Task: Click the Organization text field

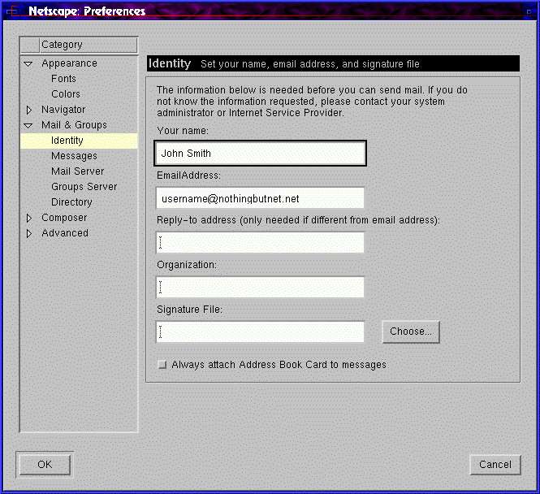Action: pyautogui.click(x=260, y=287)
